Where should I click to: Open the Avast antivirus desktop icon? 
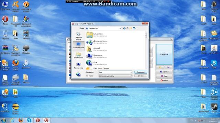15,6
